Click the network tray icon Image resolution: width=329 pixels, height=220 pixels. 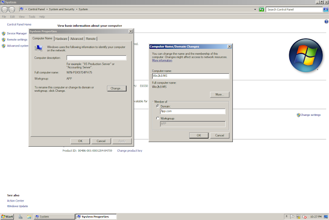pos(298,216)
